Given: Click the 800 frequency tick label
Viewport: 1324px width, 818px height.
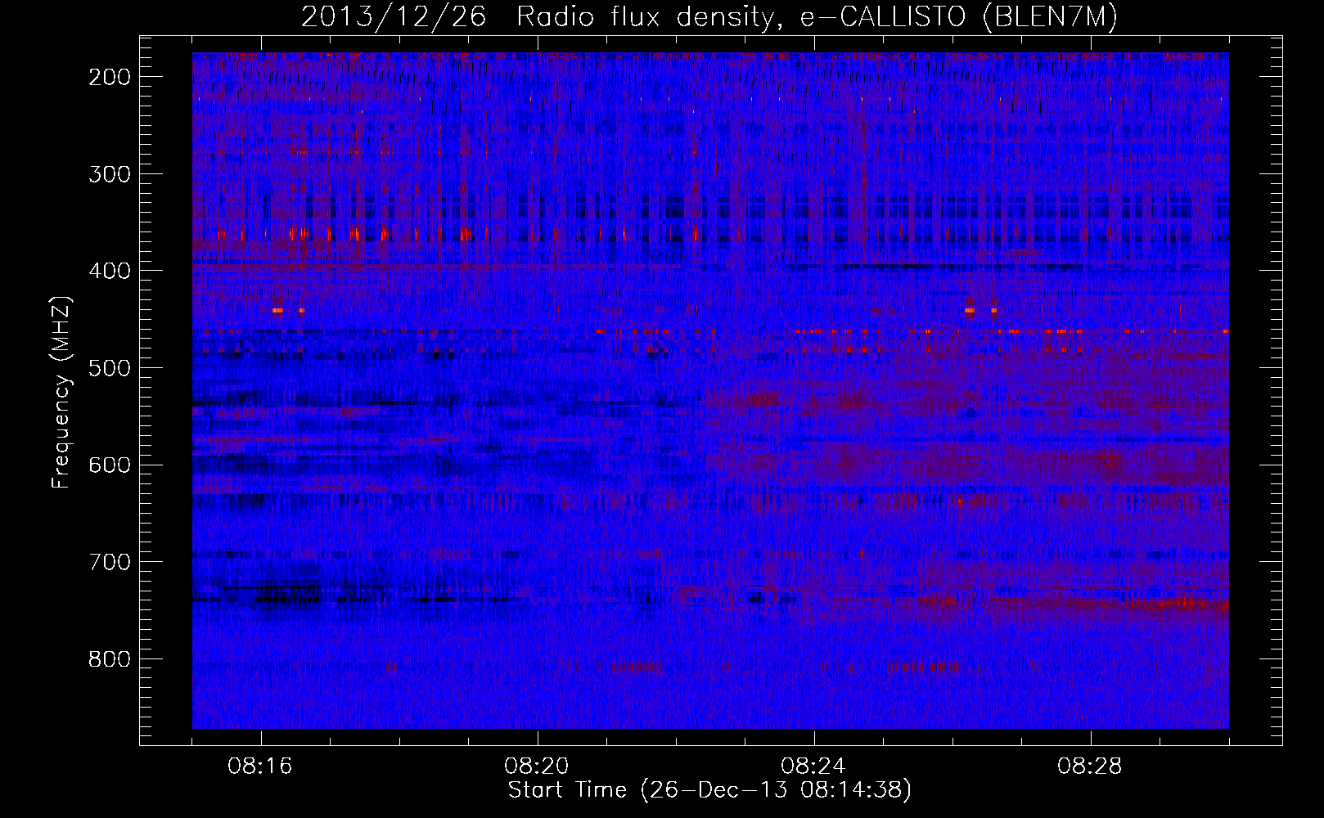Looking at the screenshot, I should point(109,659).
